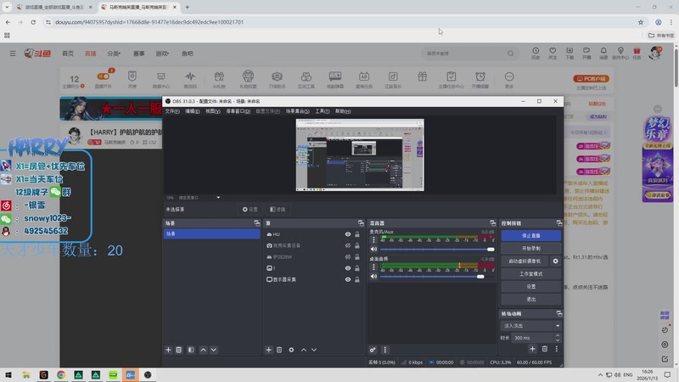This screenshot has height=382, width=679.
Task: Float the audio mixer dock panel
Action: (x=492, y=223)
